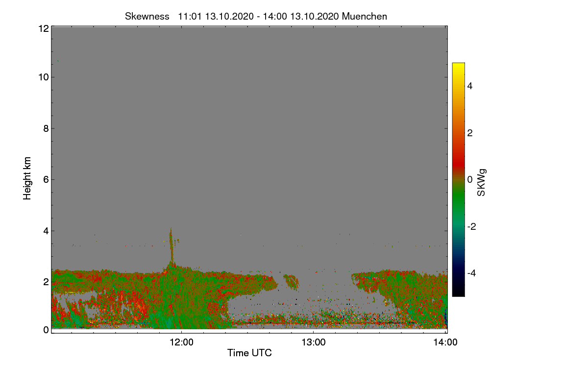Click the colorbar tick label -4
This screenshot has width=588, height=392.
click(472, 273)
